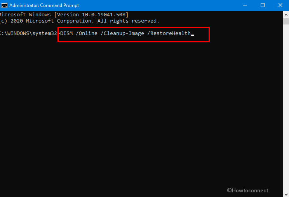
Task: Minimize the Command Prompt window
Action: (245, 5)
